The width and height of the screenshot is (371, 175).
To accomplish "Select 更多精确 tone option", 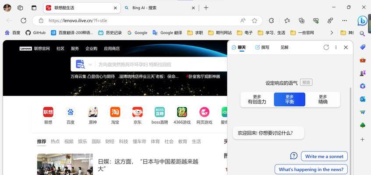I will 323,100.
